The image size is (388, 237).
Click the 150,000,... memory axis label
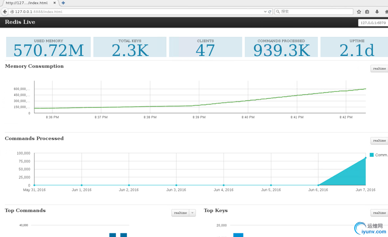22,107
